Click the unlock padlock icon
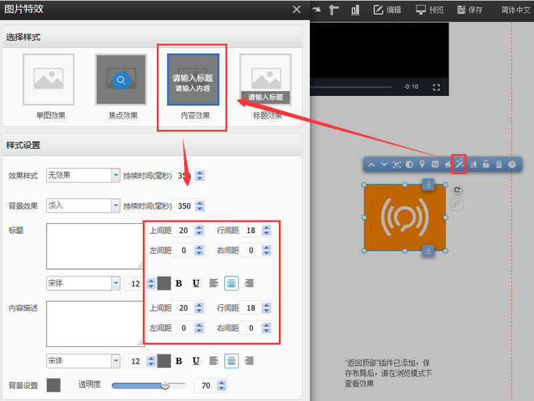 tap(486, 165)
